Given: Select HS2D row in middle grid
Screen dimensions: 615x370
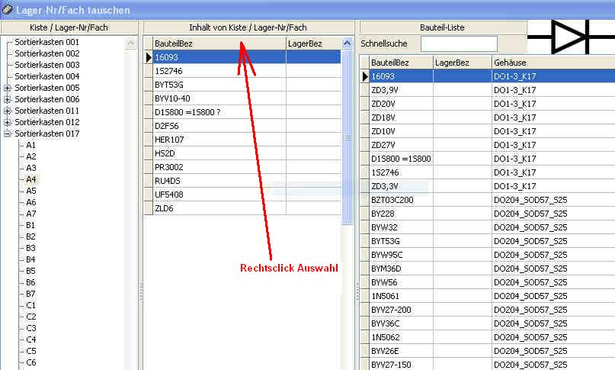Looking at the screenshot, I should tap(243, 153).
